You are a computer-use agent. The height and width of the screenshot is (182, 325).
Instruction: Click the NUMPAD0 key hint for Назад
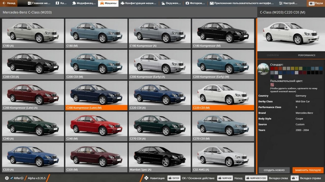click(225, 178)
